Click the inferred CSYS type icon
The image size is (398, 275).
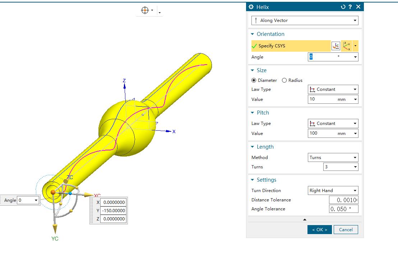click(347, 46)
